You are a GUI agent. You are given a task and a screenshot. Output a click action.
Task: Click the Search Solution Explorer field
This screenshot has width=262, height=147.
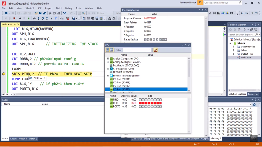[x=241, y=35]
